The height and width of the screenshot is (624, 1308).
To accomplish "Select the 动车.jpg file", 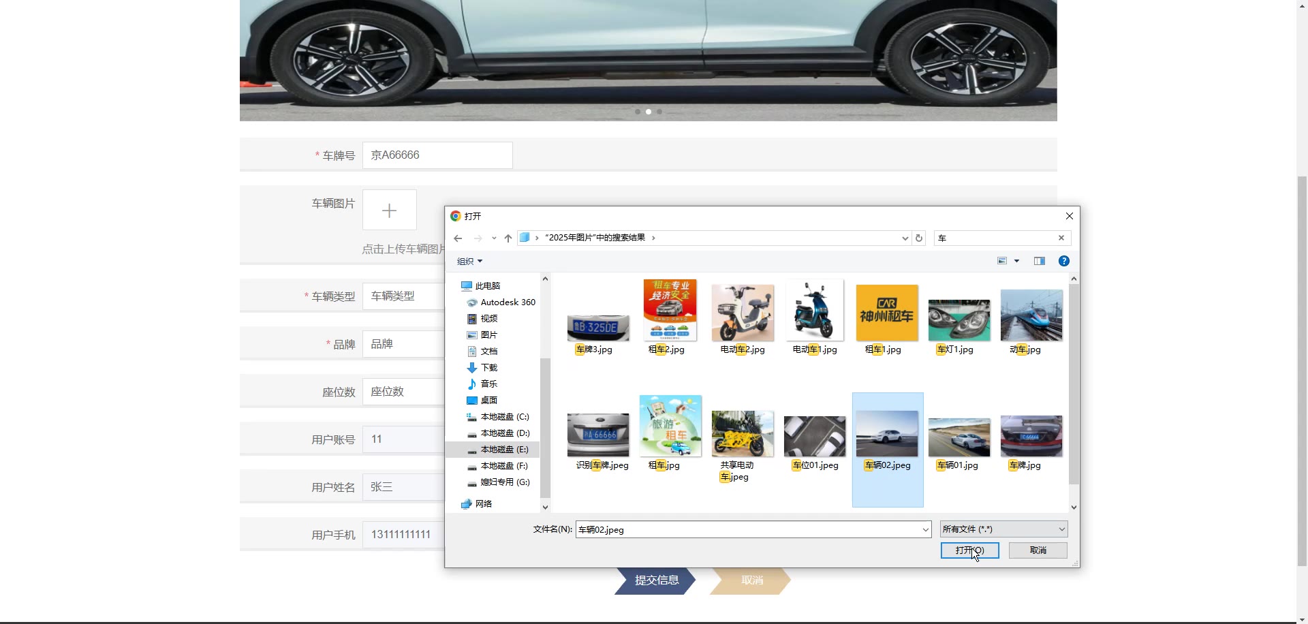I will (1031, 323).
